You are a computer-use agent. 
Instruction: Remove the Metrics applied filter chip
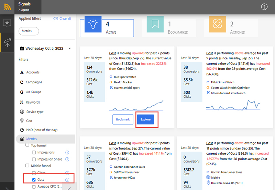tap(29, 31)
